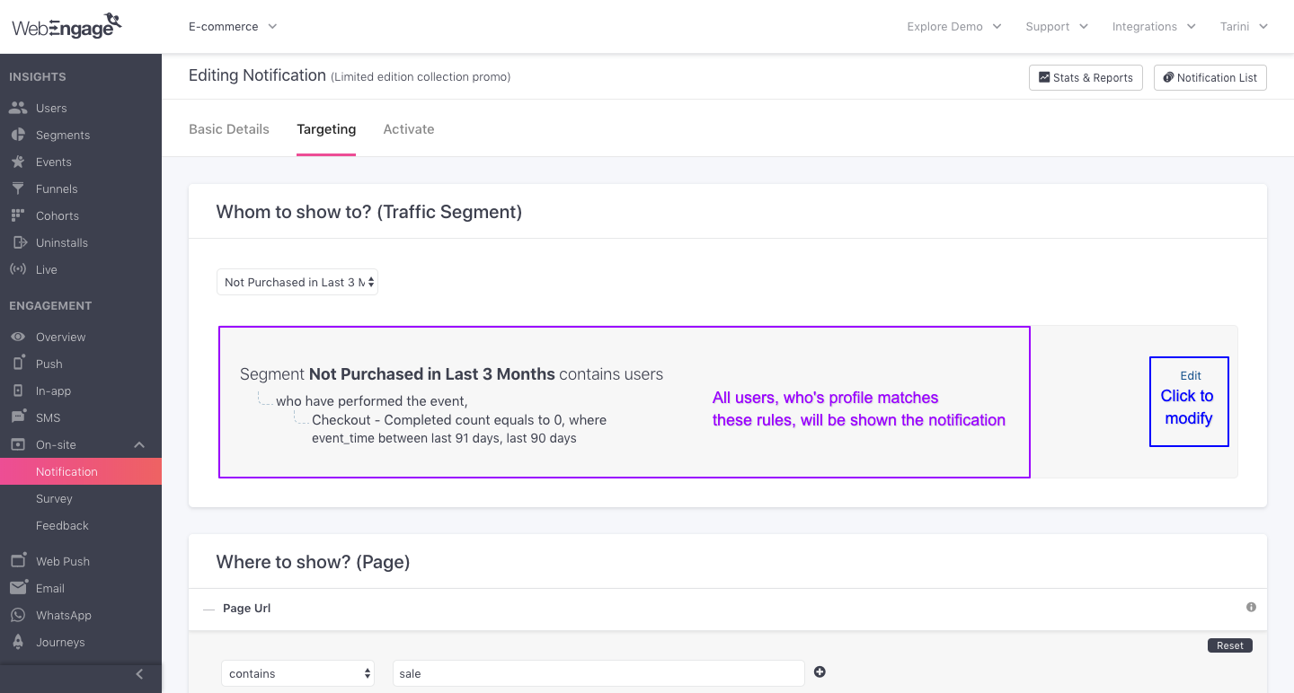This screenshot has width=1294, height=693.
Task: Switch to the Basic Details tab
Action: [229, 129]
